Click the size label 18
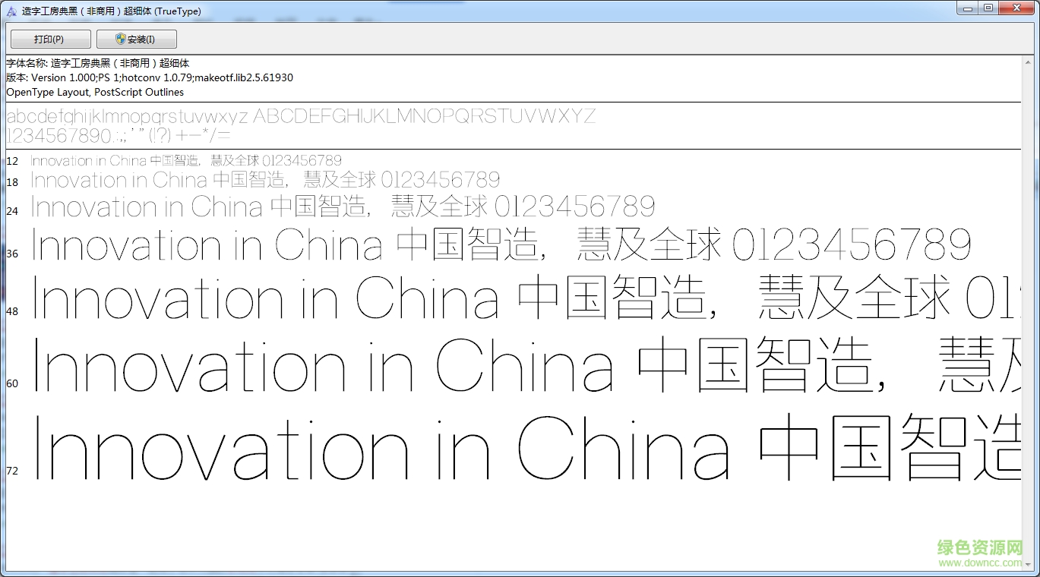 point(12,182)
